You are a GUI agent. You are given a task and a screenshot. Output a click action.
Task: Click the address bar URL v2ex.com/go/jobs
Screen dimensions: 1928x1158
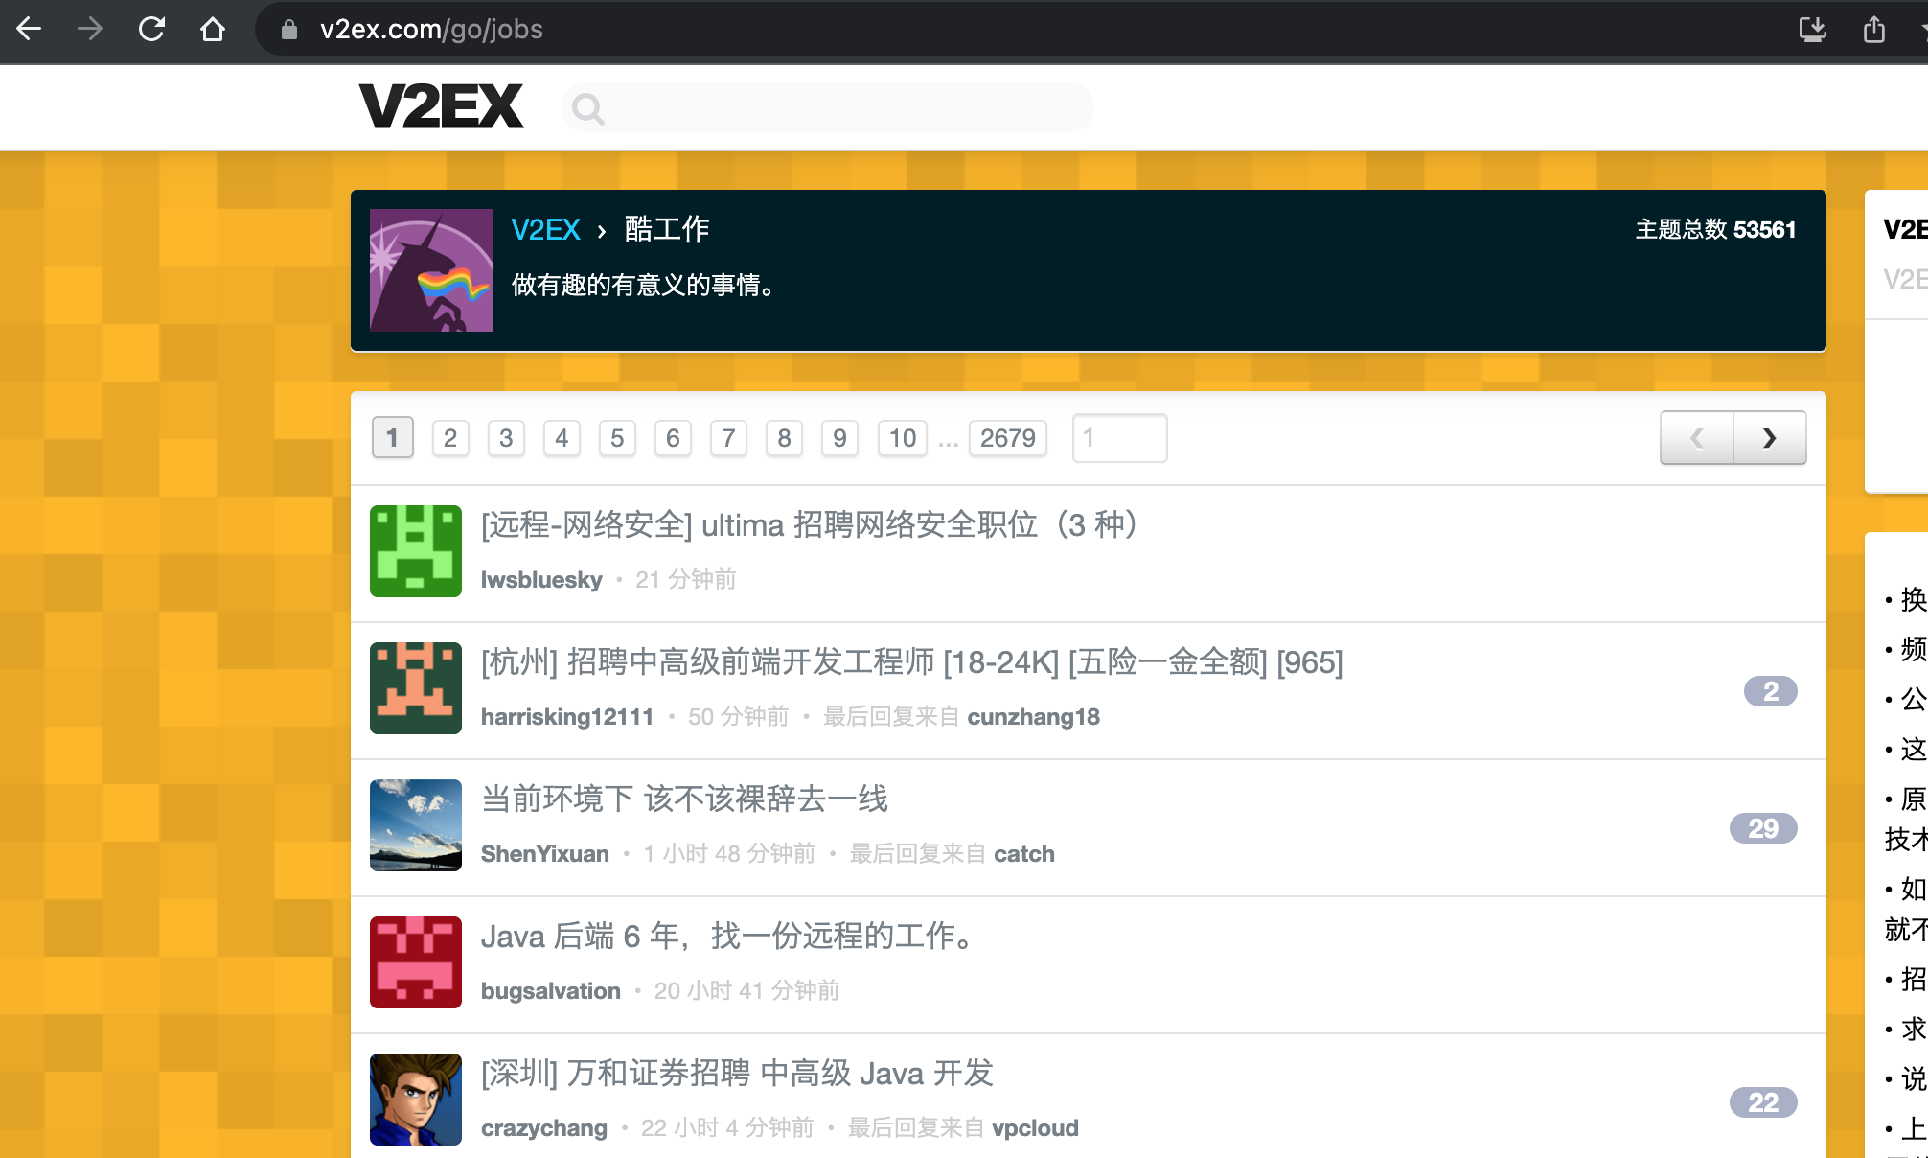[x=431, y=30]
